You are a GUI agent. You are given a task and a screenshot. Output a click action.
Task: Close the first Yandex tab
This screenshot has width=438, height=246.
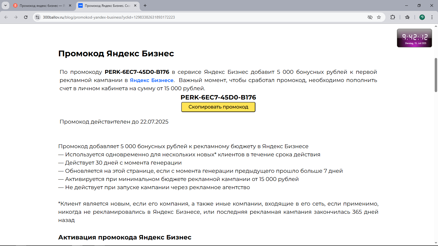click(x=70, y=5)
